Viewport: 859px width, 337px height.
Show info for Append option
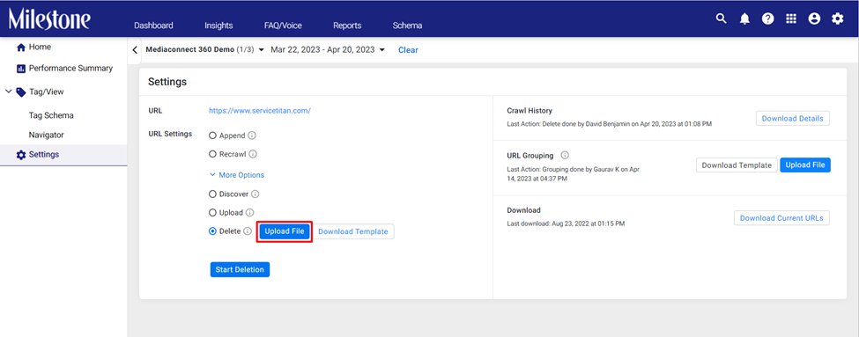(252, 136)
